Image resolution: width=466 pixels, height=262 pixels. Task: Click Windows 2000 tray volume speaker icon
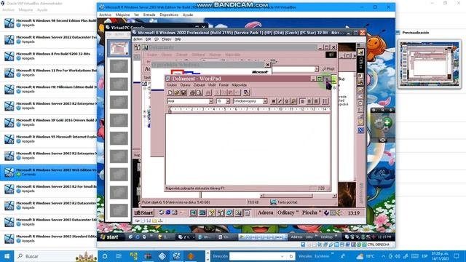(x=339, y=213)
